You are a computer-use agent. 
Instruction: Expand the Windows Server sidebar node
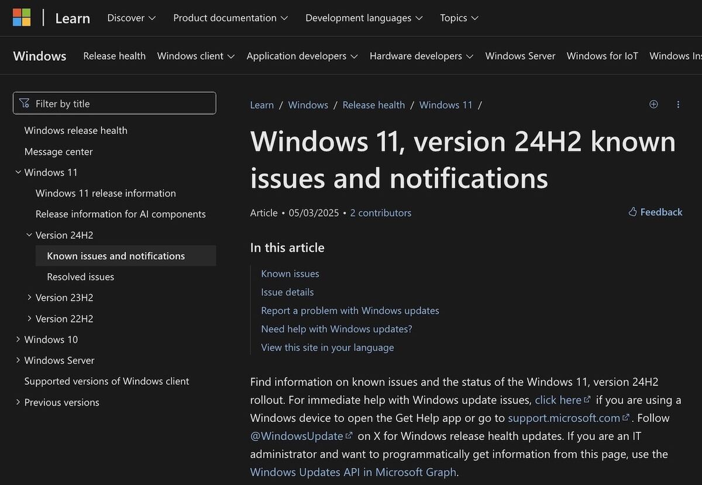18,360
